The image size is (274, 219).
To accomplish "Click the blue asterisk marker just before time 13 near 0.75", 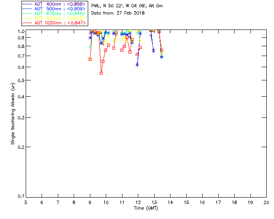I will (x=153, y=51).
